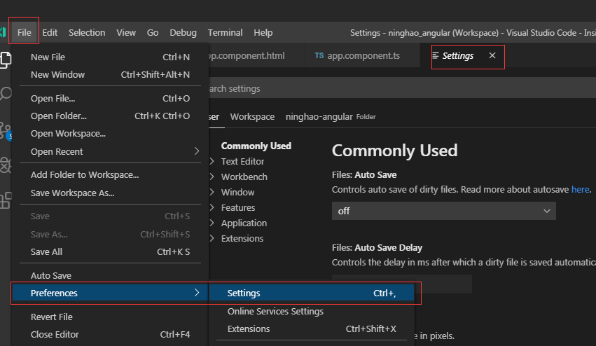
Task: Open the View menu
Action: [126, 33]
